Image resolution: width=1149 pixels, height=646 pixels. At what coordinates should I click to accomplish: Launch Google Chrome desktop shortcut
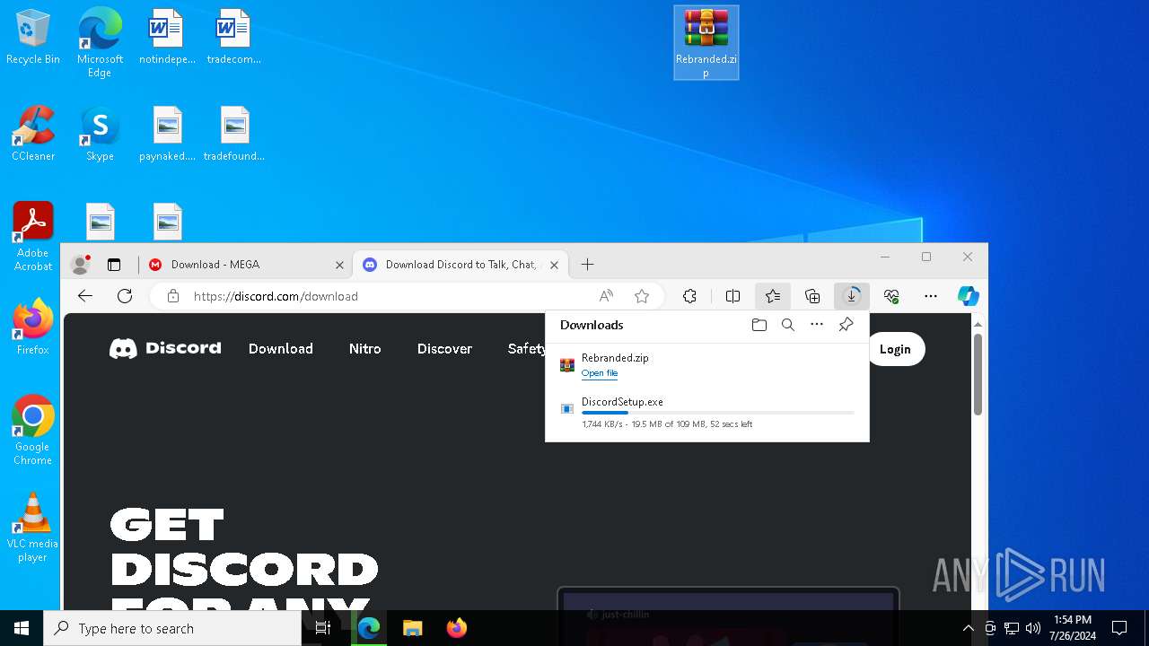click(x=33, y=431)
